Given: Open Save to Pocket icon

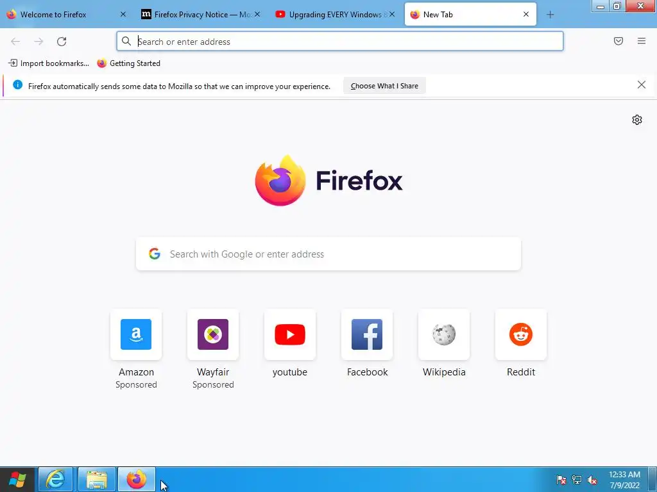Looking at the screenshot, I should 619,41.
